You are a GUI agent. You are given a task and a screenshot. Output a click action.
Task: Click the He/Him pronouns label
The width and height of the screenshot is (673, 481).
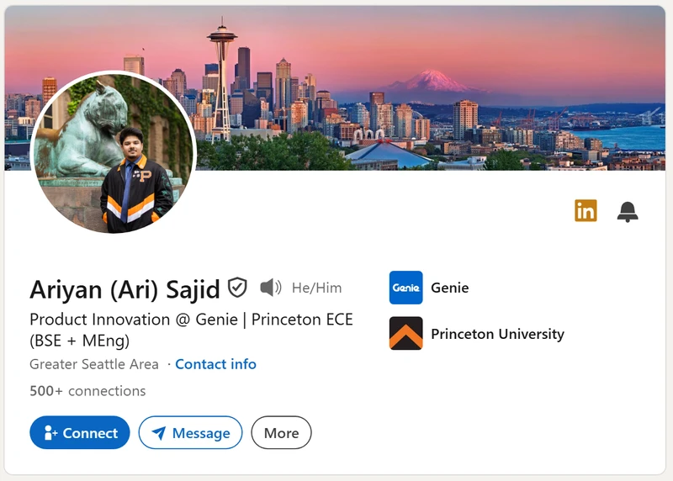coord(317,288)
